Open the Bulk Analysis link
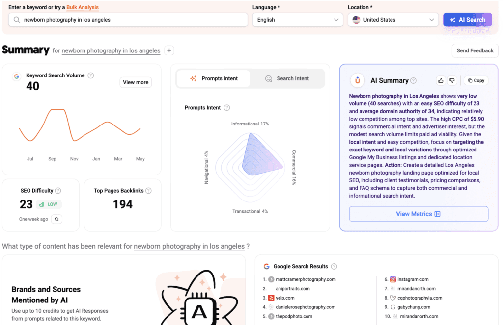The image size is (503, 325). pos(83,7)
